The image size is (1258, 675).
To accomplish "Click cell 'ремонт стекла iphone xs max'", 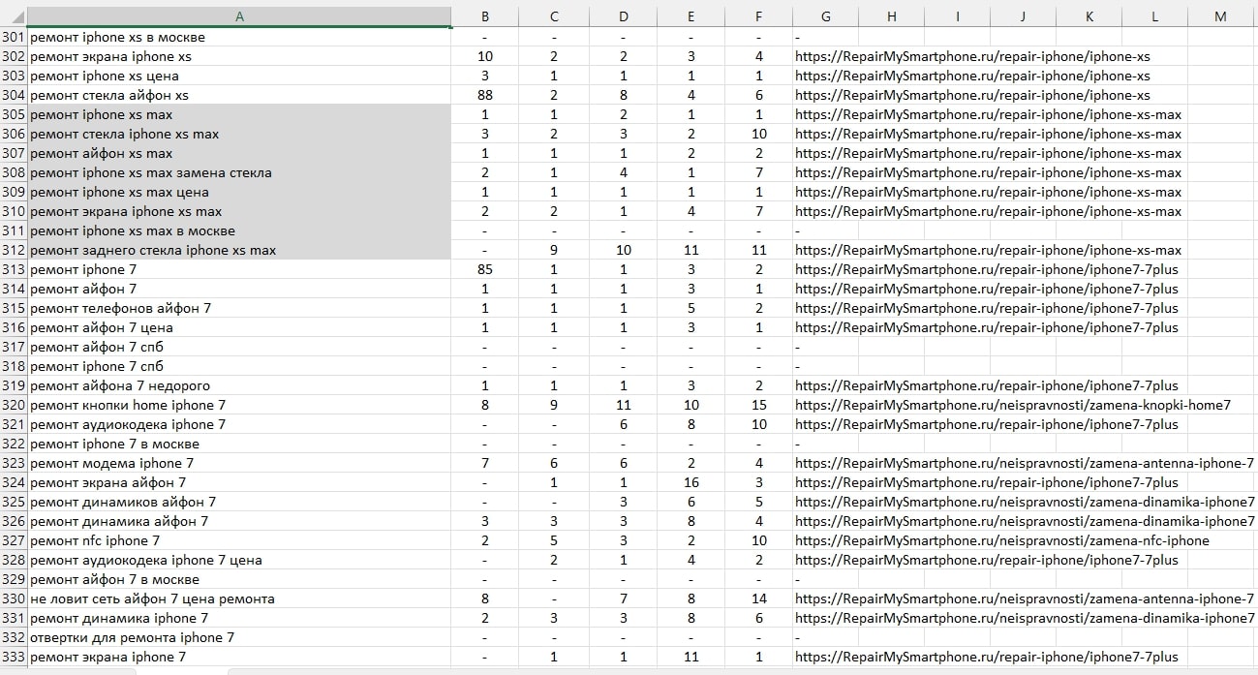I will click(240, 134).
